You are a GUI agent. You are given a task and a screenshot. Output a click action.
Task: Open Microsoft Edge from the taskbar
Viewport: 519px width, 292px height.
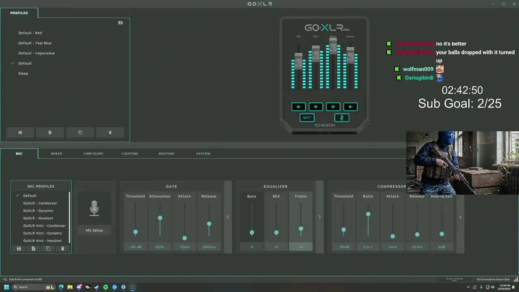click(x=61, y=287)
